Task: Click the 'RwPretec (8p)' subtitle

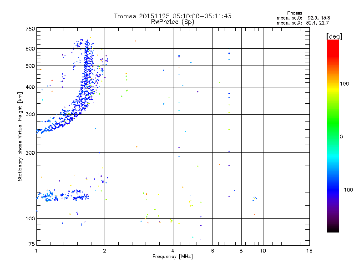Action: (x=172, y=22)
